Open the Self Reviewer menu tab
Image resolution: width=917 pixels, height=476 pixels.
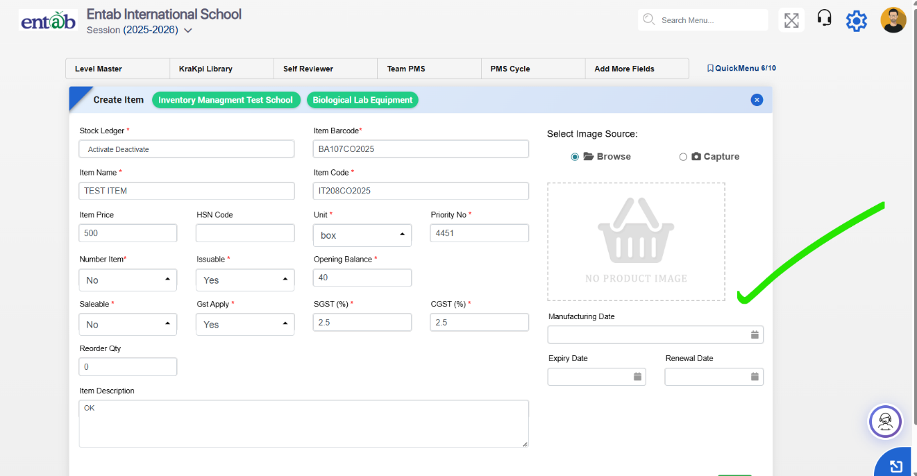pos(326,69)
